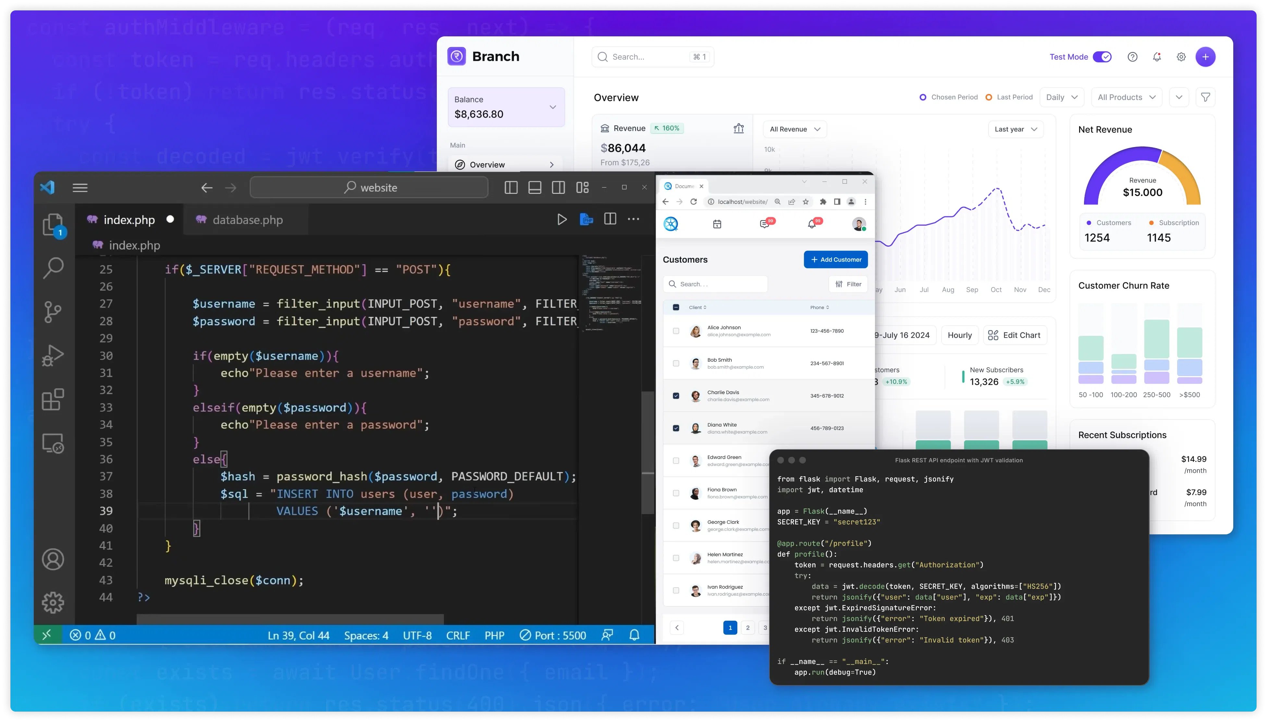Image resolution: width=1267 pixels, height=722 pixels.
Task: Open the Source Control view in VS Code
Action: coord(53,312)
